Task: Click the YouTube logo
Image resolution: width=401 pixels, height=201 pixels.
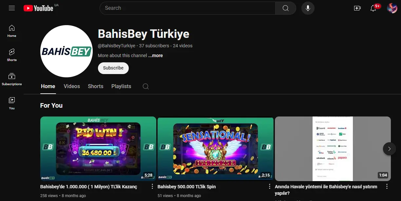Action: click(38, 8)
